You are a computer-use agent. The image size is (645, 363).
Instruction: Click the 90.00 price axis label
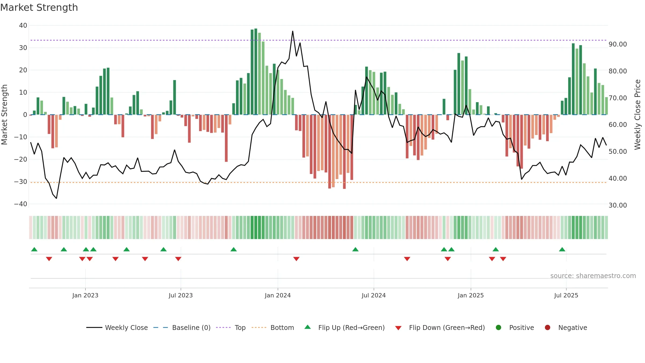pos(618,44)
